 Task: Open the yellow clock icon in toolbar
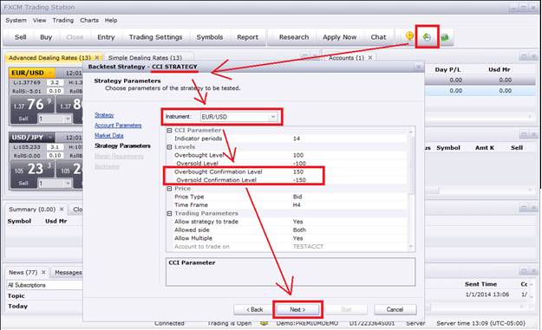(x=409, y=36)
